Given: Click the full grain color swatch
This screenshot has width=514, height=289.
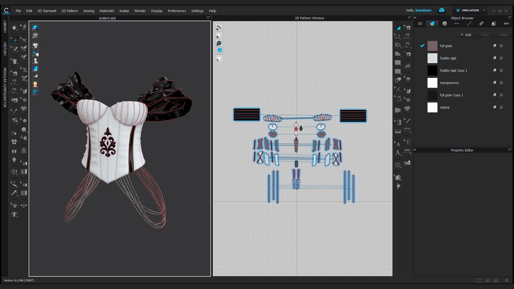Looking at the screenshot, I should [432, 46].
